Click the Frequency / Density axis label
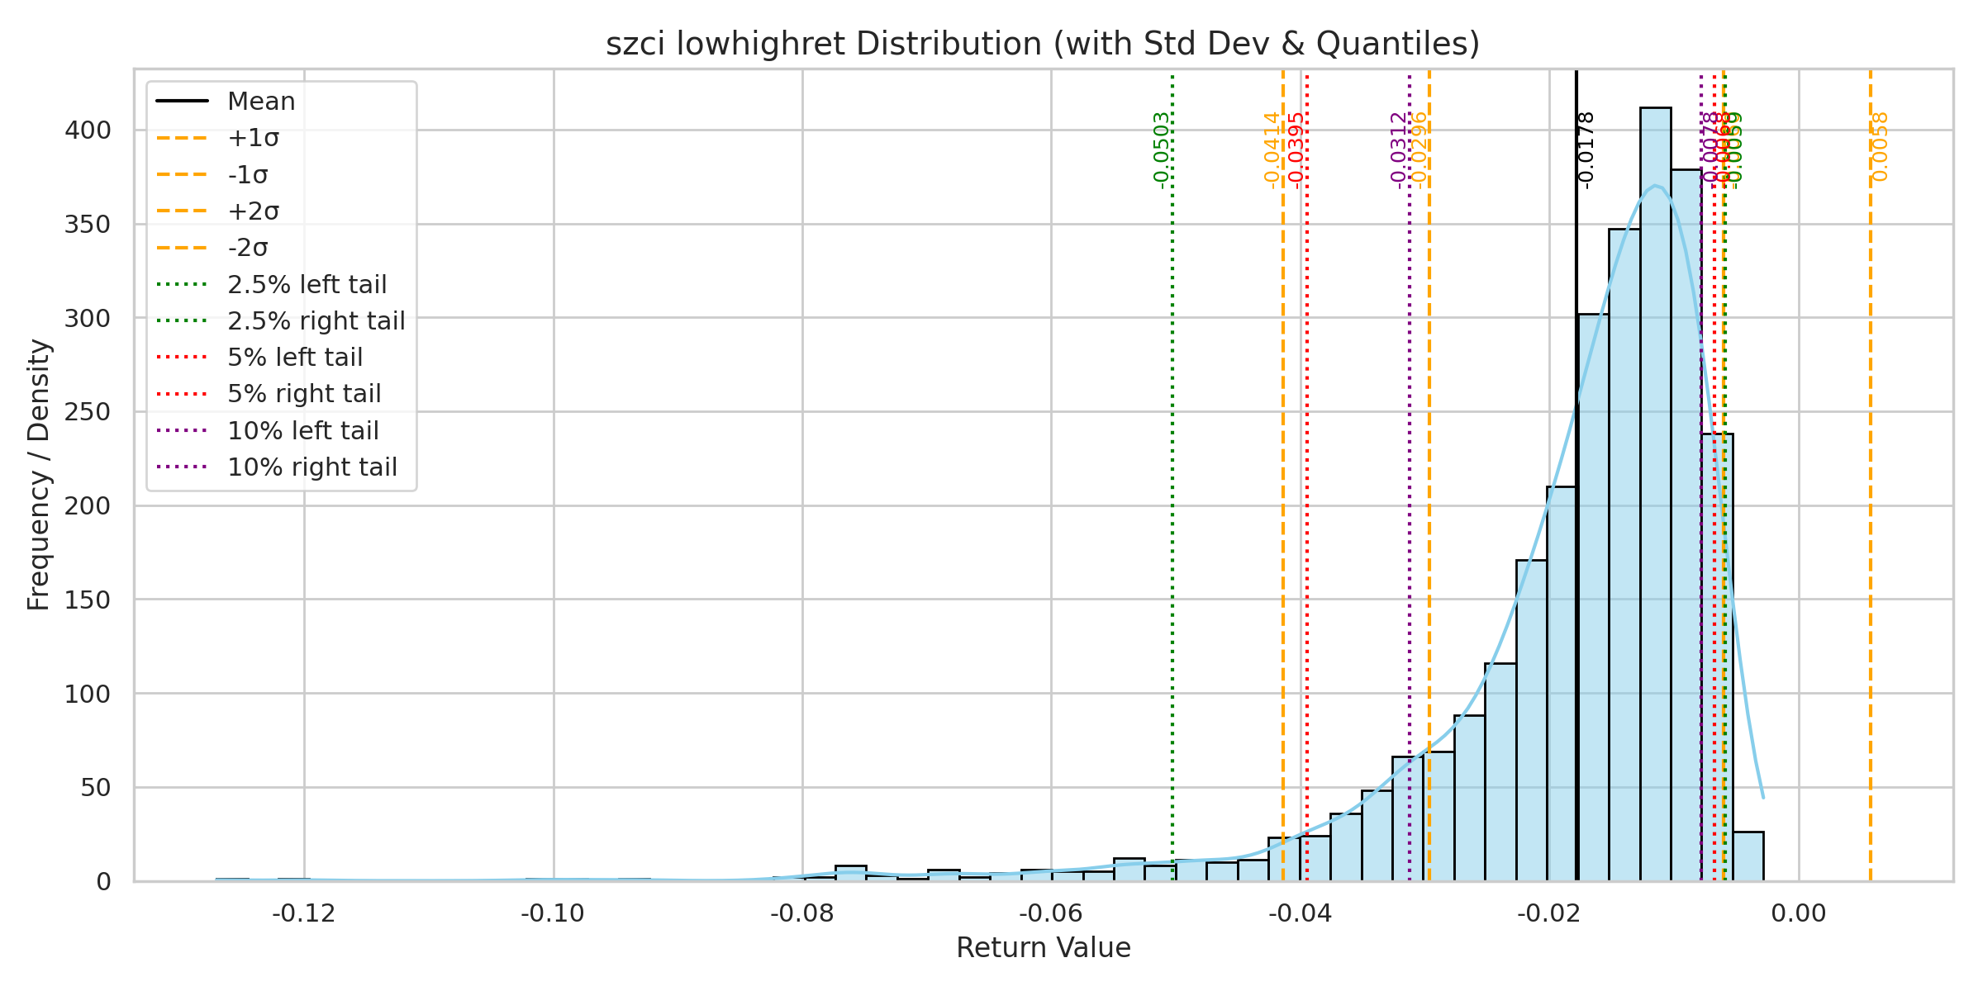Image resolution: width=1983 pixels, height=991 pixels. point(39,475)
